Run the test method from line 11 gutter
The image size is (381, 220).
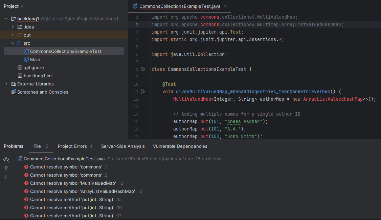143,92
